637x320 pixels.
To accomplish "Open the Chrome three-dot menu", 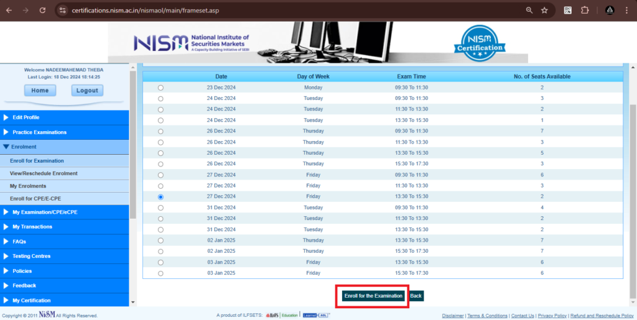I will click(627, 11).
